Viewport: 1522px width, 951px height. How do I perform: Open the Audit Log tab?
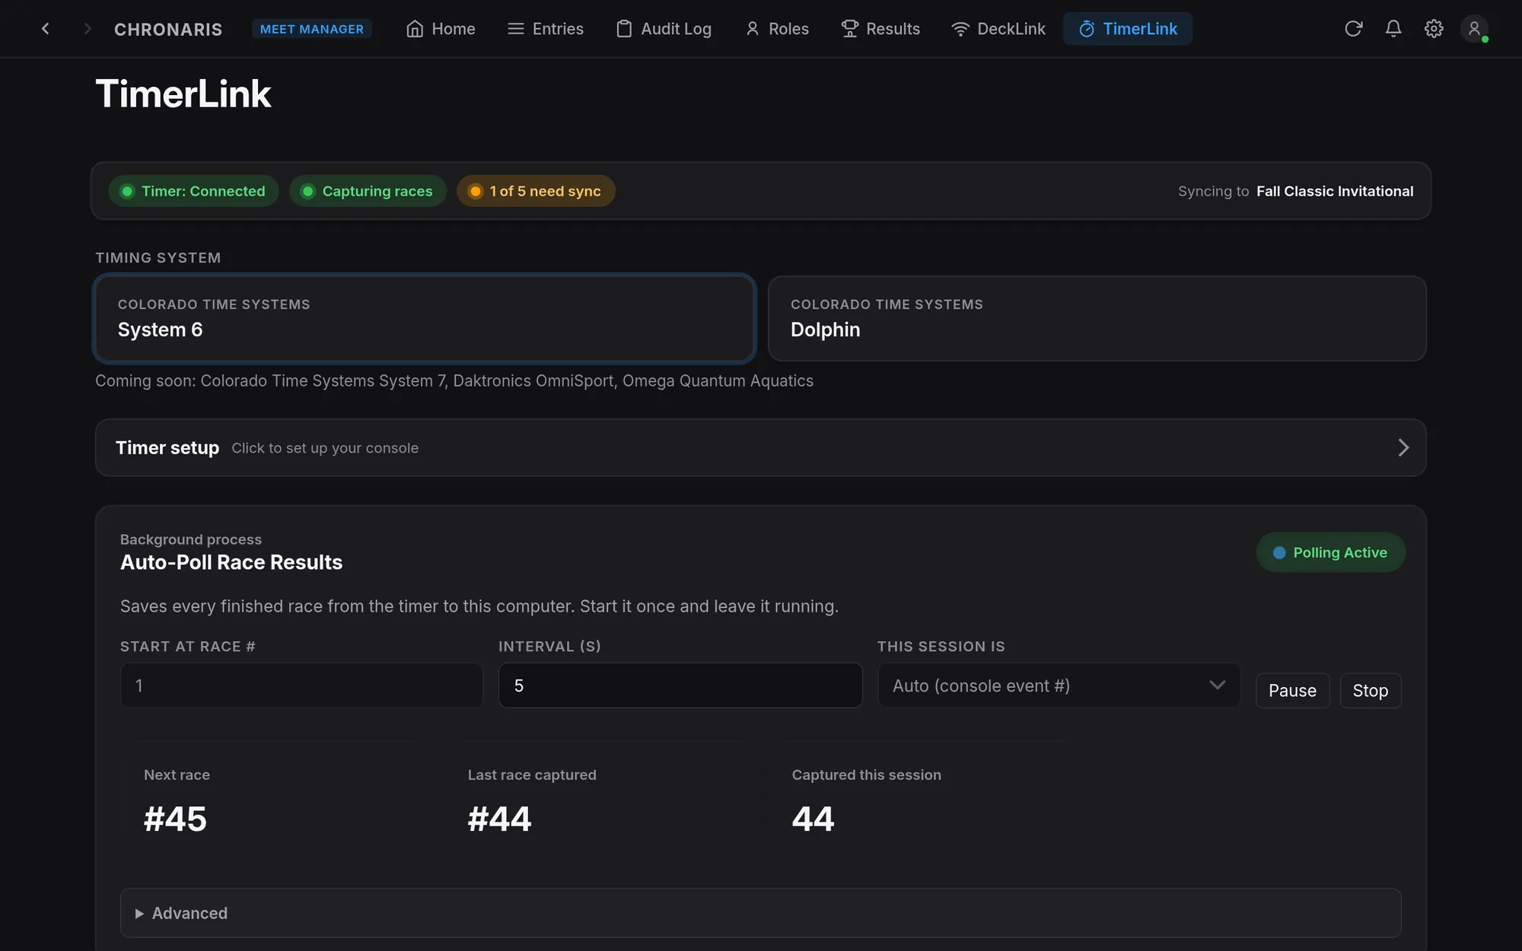[664, 29]
